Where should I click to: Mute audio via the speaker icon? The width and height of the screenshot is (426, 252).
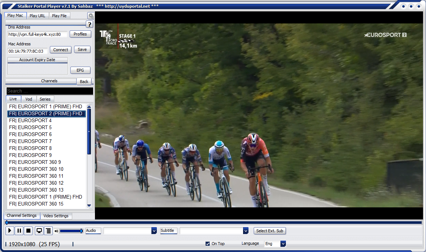pyautogui.click(x=56, y=231)
